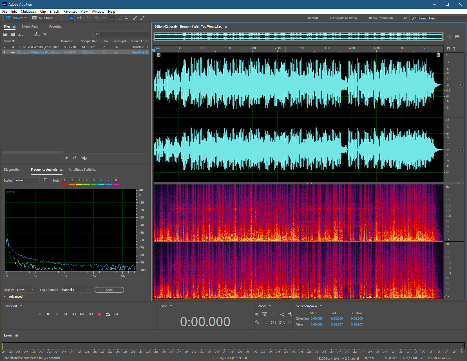Viewport: 467px width, 361px height.
Task: Click the Search Help field
Action: tap(438, 18)
